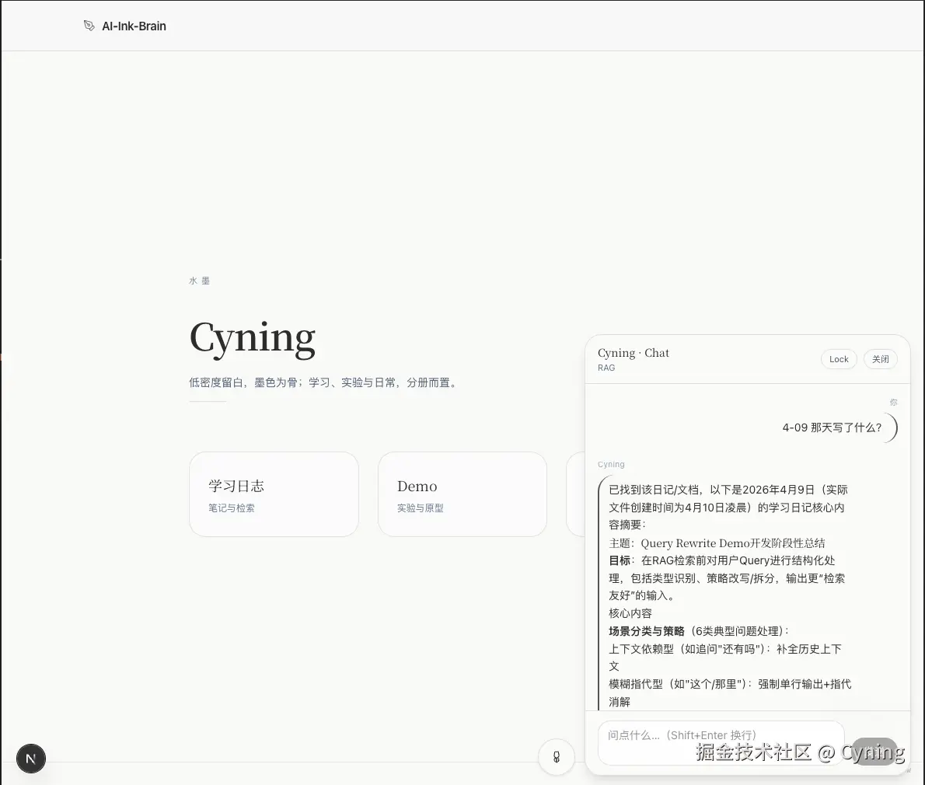925x785 pixels.
Task: Click the Cyning avatar label in the chat panel
Action: point(611,464)
